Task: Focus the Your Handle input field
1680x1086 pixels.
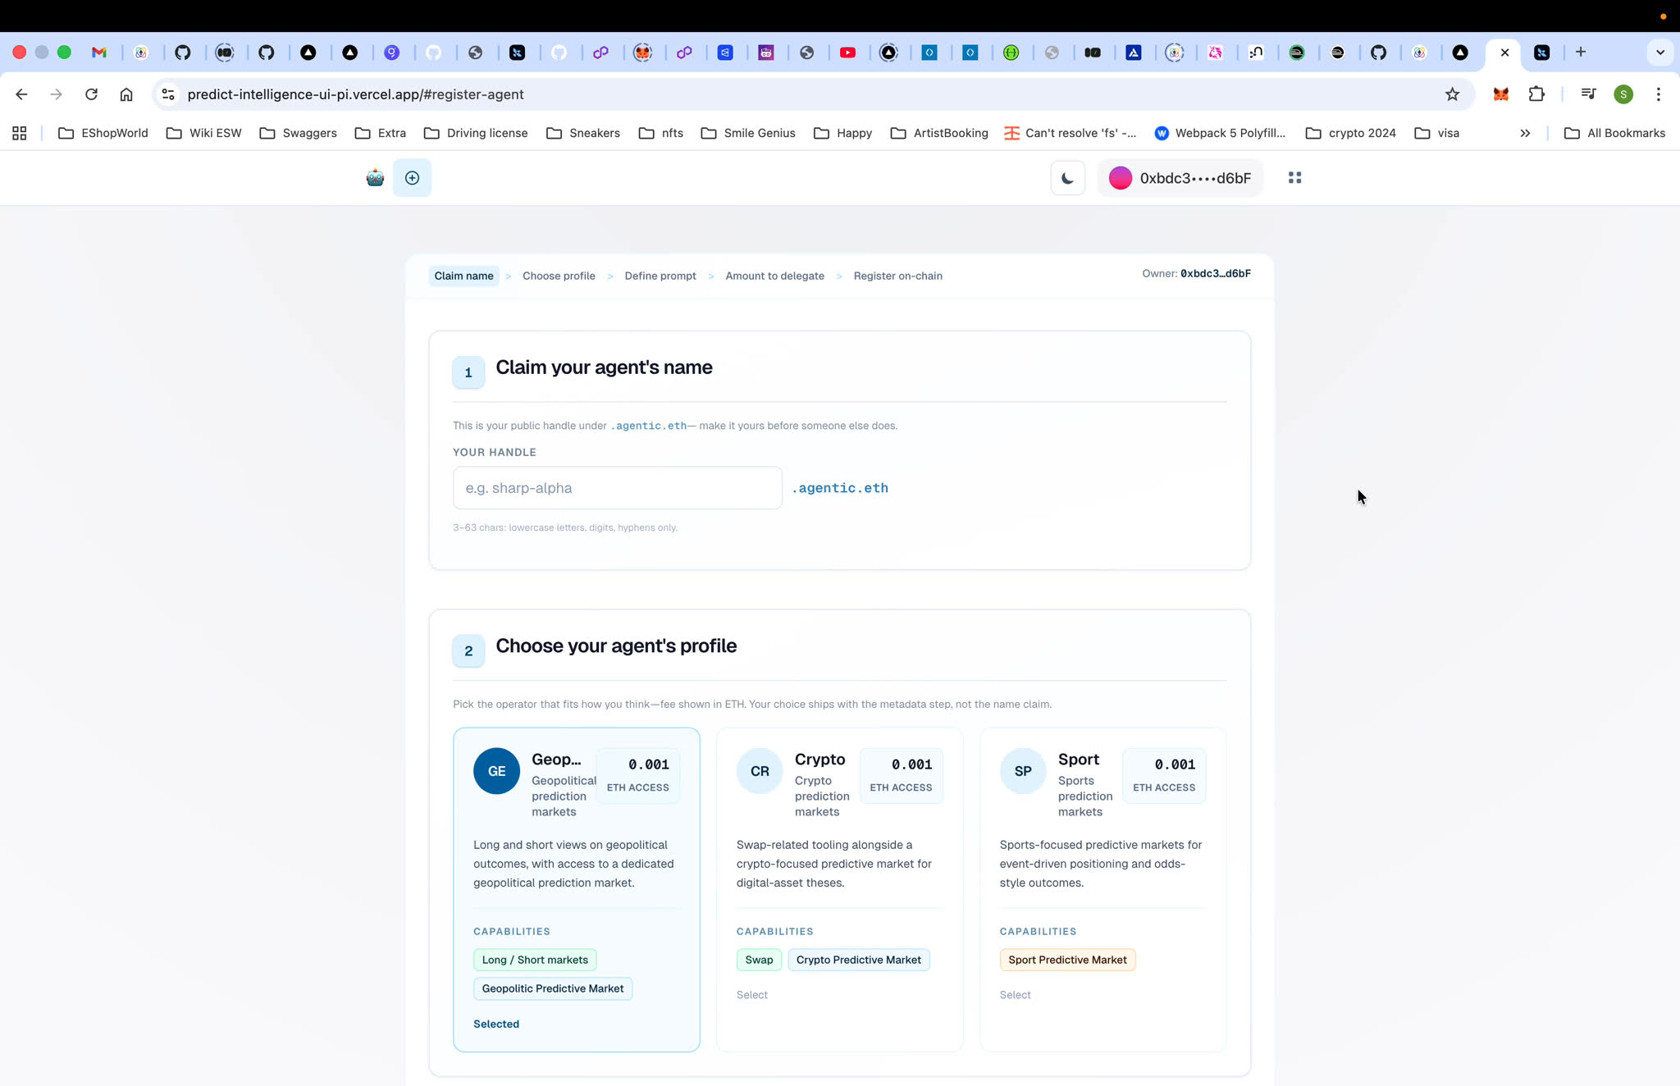Action: click(x=618, y=488)
